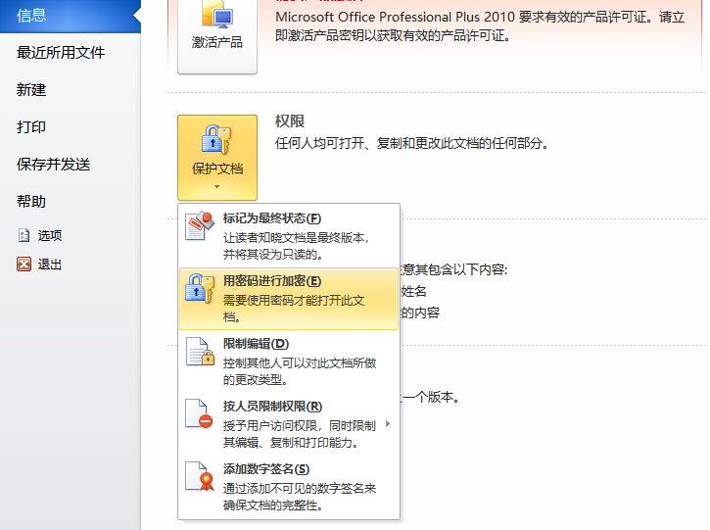The width and height of the screenshot is (710, 530).
Task: Expand the 保护文档 dropdown arrow
Action: point(216,187)
